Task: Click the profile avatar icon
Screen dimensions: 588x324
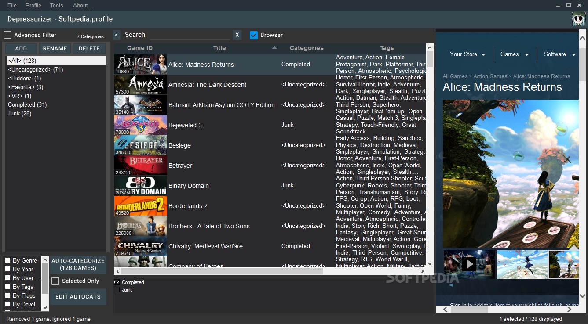Action: pos(578,19)
